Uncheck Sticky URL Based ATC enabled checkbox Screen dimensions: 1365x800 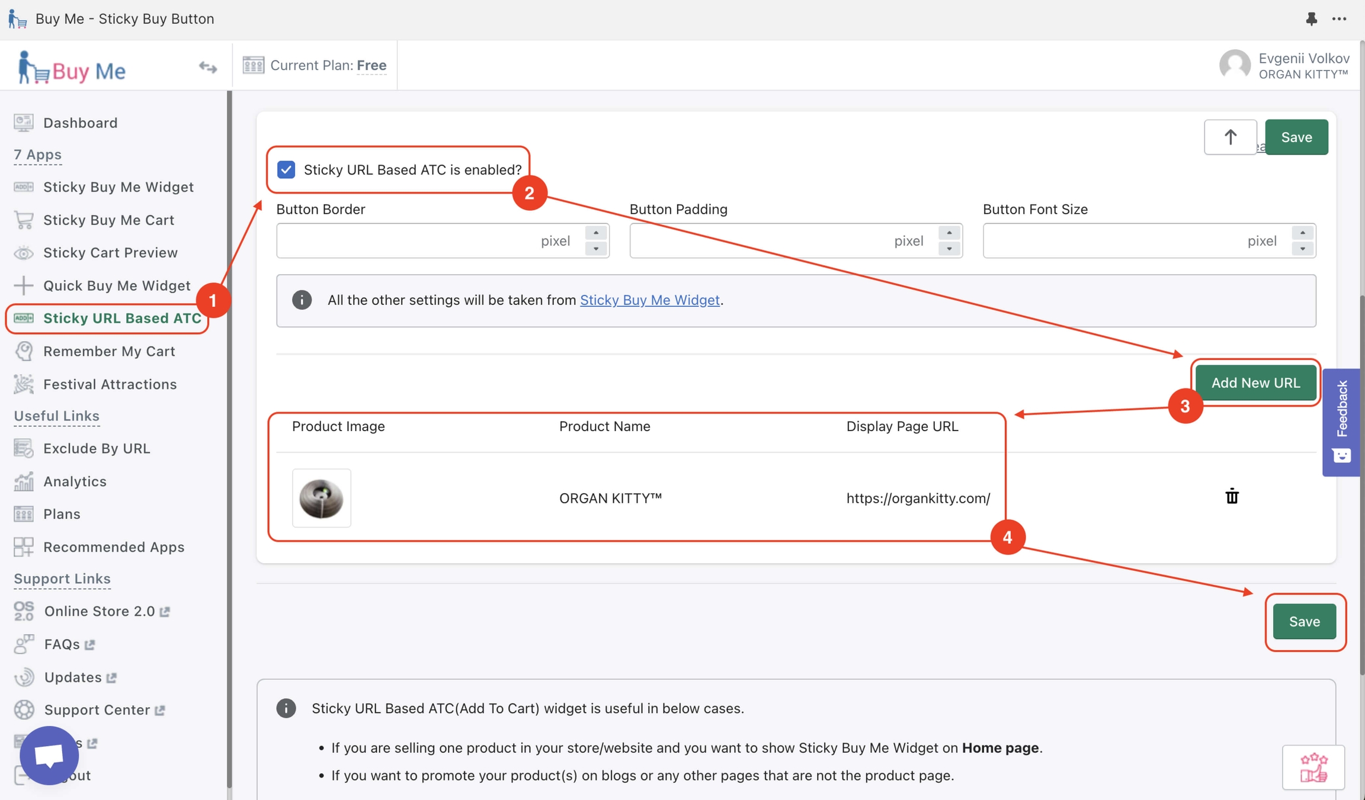click(x=286, y=170)
